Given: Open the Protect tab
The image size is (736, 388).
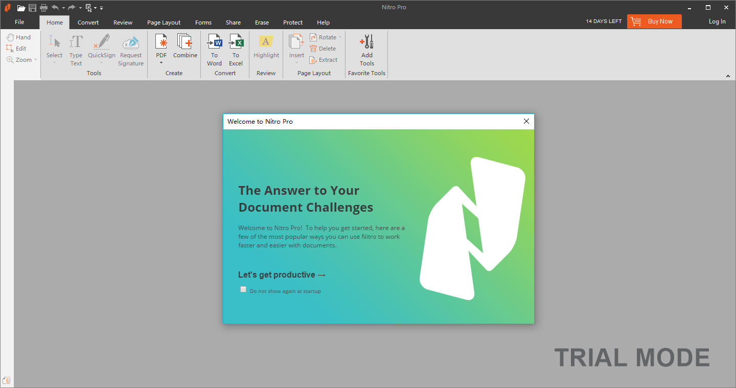Looking at the screenshot, I should point(293,22).
